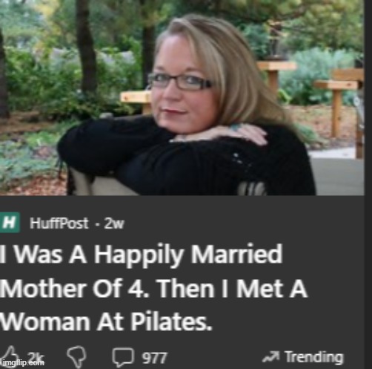Click the green HuffPost H logo

[x=10, y=222]
